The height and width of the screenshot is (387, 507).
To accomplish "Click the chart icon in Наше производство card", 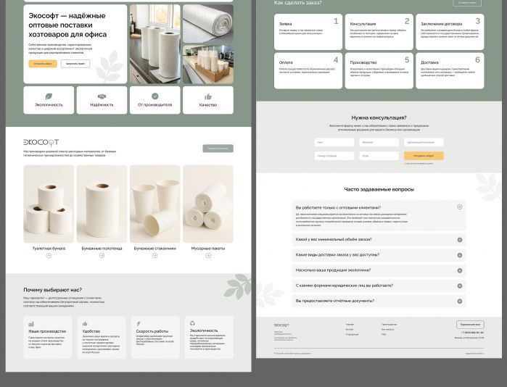I will tap(31, 324).
